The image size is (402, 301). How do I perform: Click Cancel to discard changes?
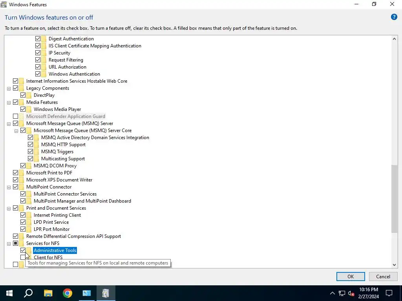click(x=383, y=276)
